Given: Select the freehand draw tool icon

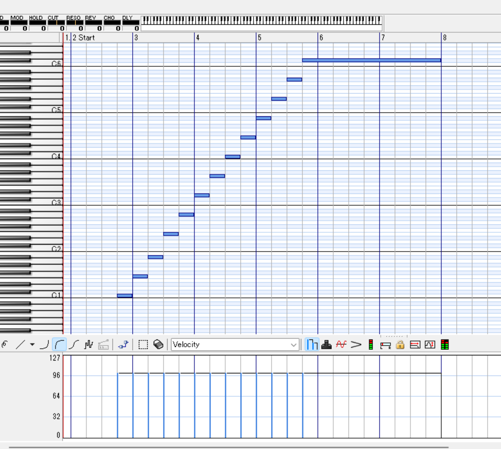Looking at the screenshot, I should pyautogui.click(x=5, y=345).
